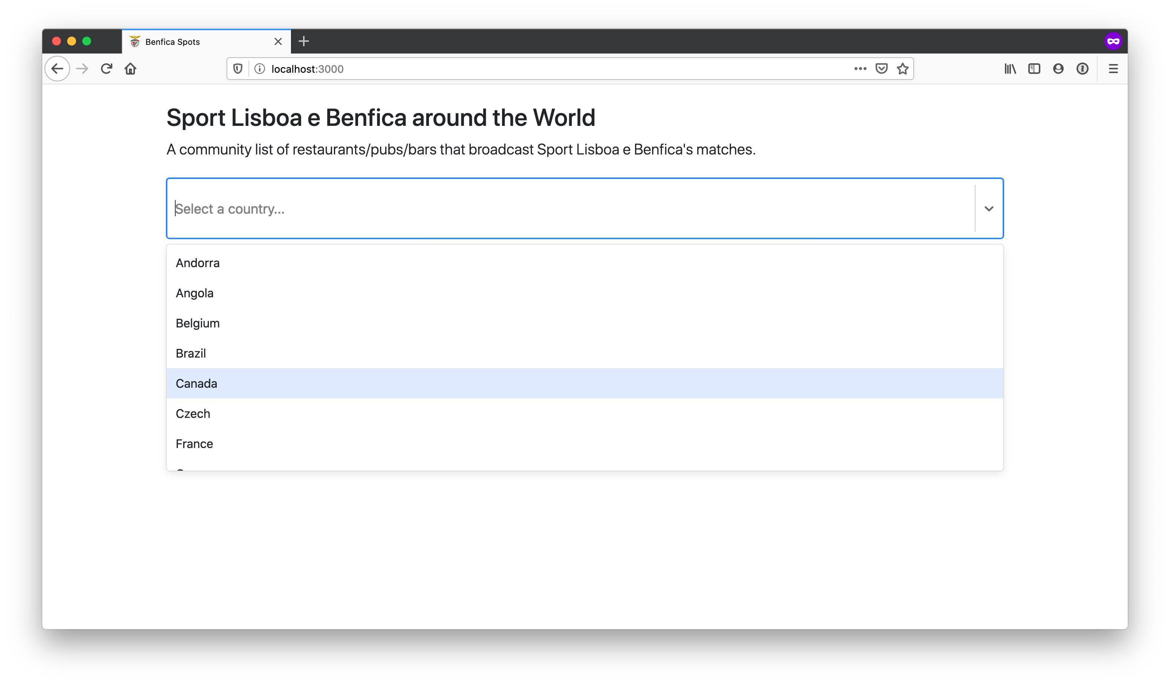This screenshot has height=685, width=1170.
Task: Pick Brazil from the options
Action: pyautogui.click(x=190, y=353)
